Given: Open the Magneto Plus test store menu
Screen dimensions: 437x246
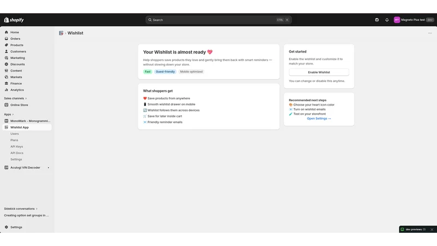Looking at the screenshot, I should pyautogui.click(x=414, y=20).
